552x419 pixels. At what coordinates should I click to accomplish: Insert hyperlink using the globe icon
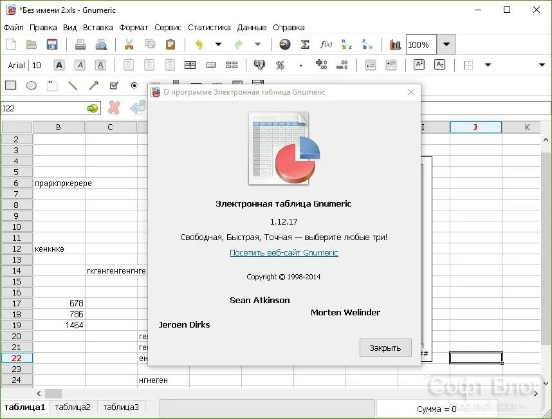[x=285, y=44]
